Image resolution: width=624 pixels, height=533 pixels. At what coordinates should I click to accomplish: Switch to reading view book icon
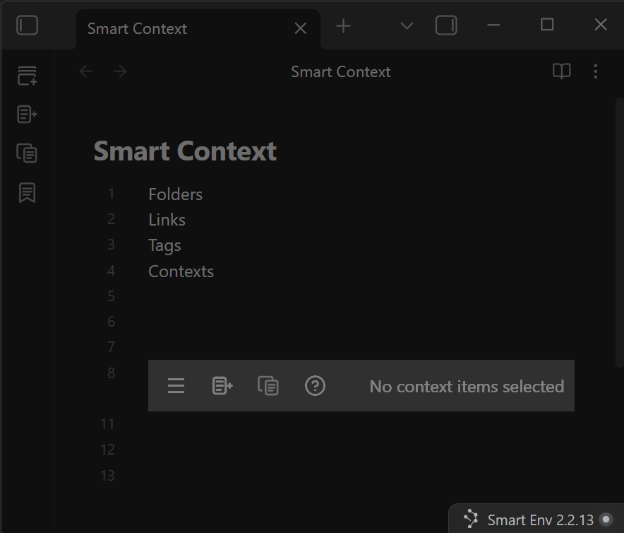[x=561, y=71]
